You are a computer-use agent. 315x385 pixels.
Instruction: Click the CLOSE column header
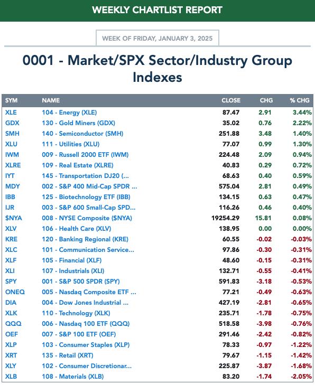(x=231, y=100)
